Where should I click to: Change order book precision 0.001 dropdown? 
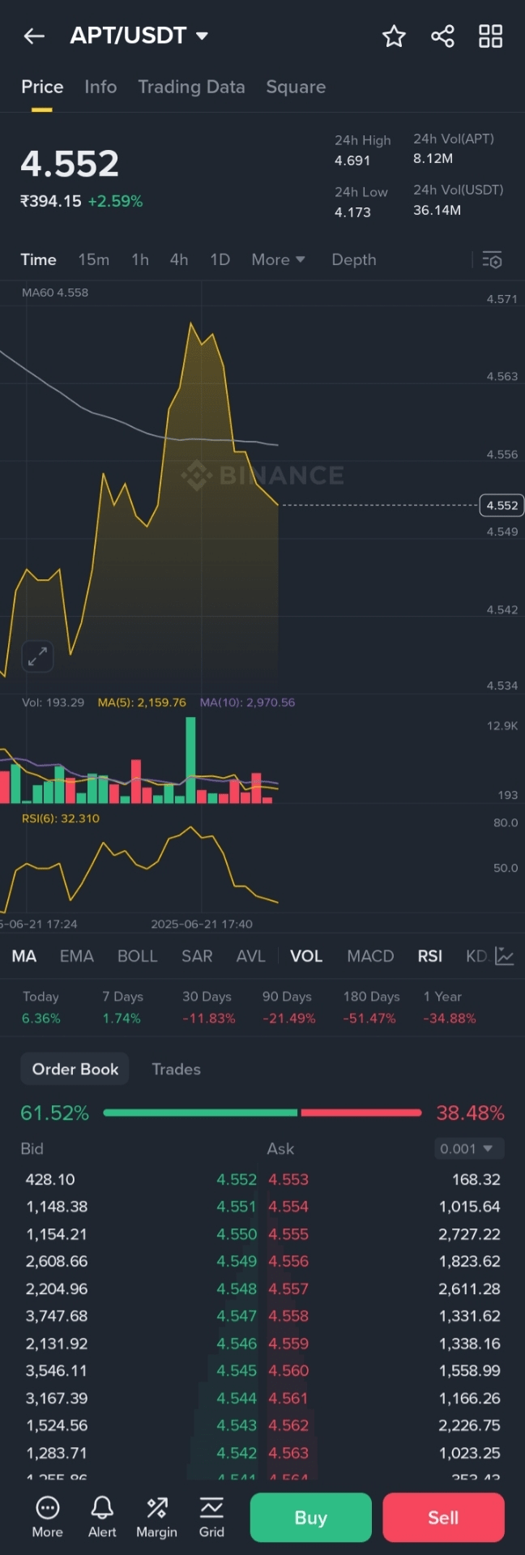[469, 1148]
